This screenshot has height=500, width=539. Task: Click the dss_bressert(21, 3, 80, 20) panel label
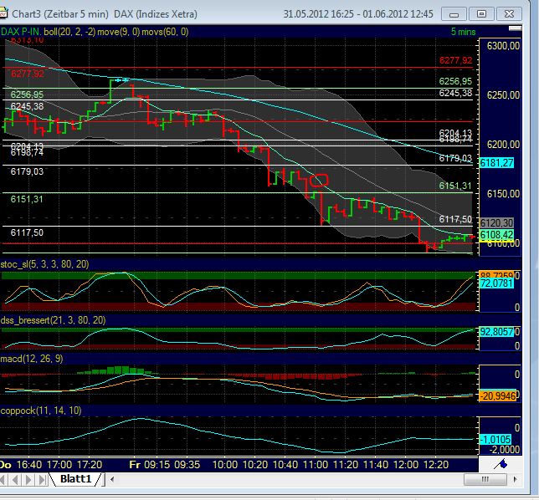coord(53,320)
